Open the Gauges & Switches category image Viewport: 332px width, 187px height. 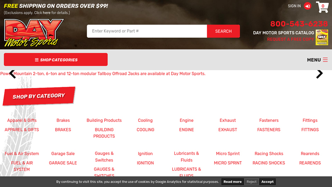(104, 157)
